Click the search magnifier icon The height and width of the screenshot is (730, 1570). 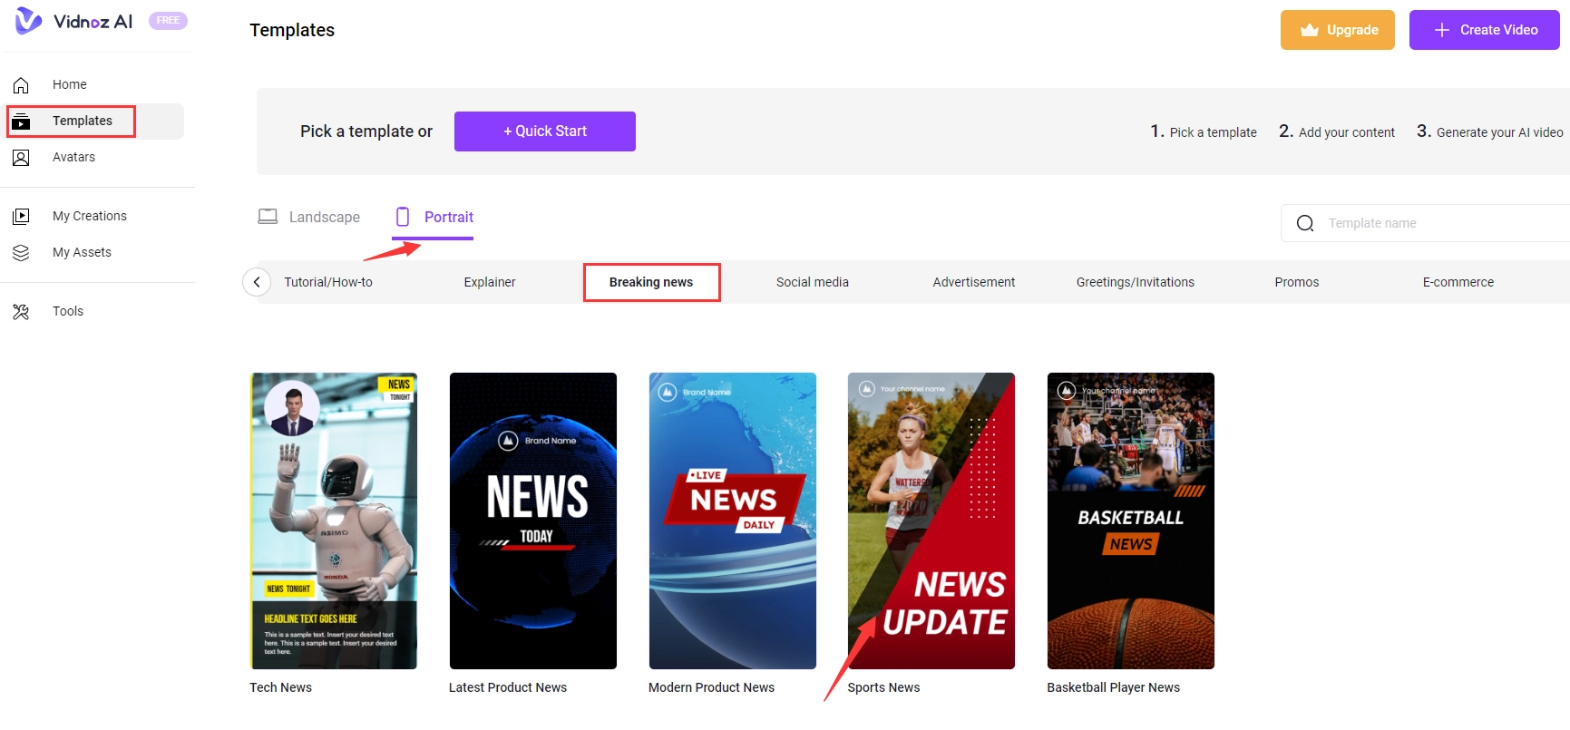click(x=1305, y=224)
